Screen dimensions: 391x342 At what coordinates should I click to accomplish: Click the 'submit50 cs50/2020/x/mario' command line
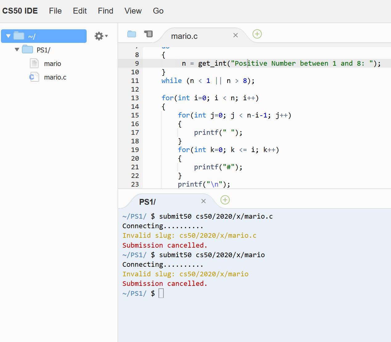212,255
